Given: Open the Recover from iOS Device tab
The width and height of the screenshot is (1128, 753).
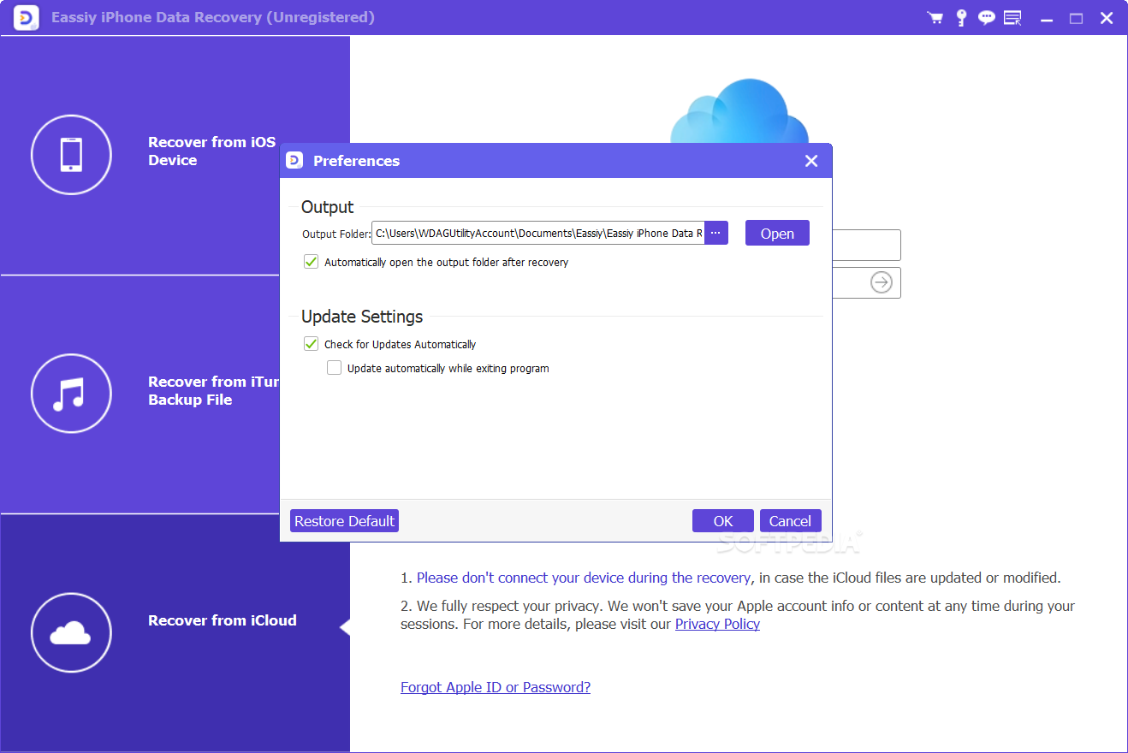Looking at the screenshot, I should pos(175,155).
